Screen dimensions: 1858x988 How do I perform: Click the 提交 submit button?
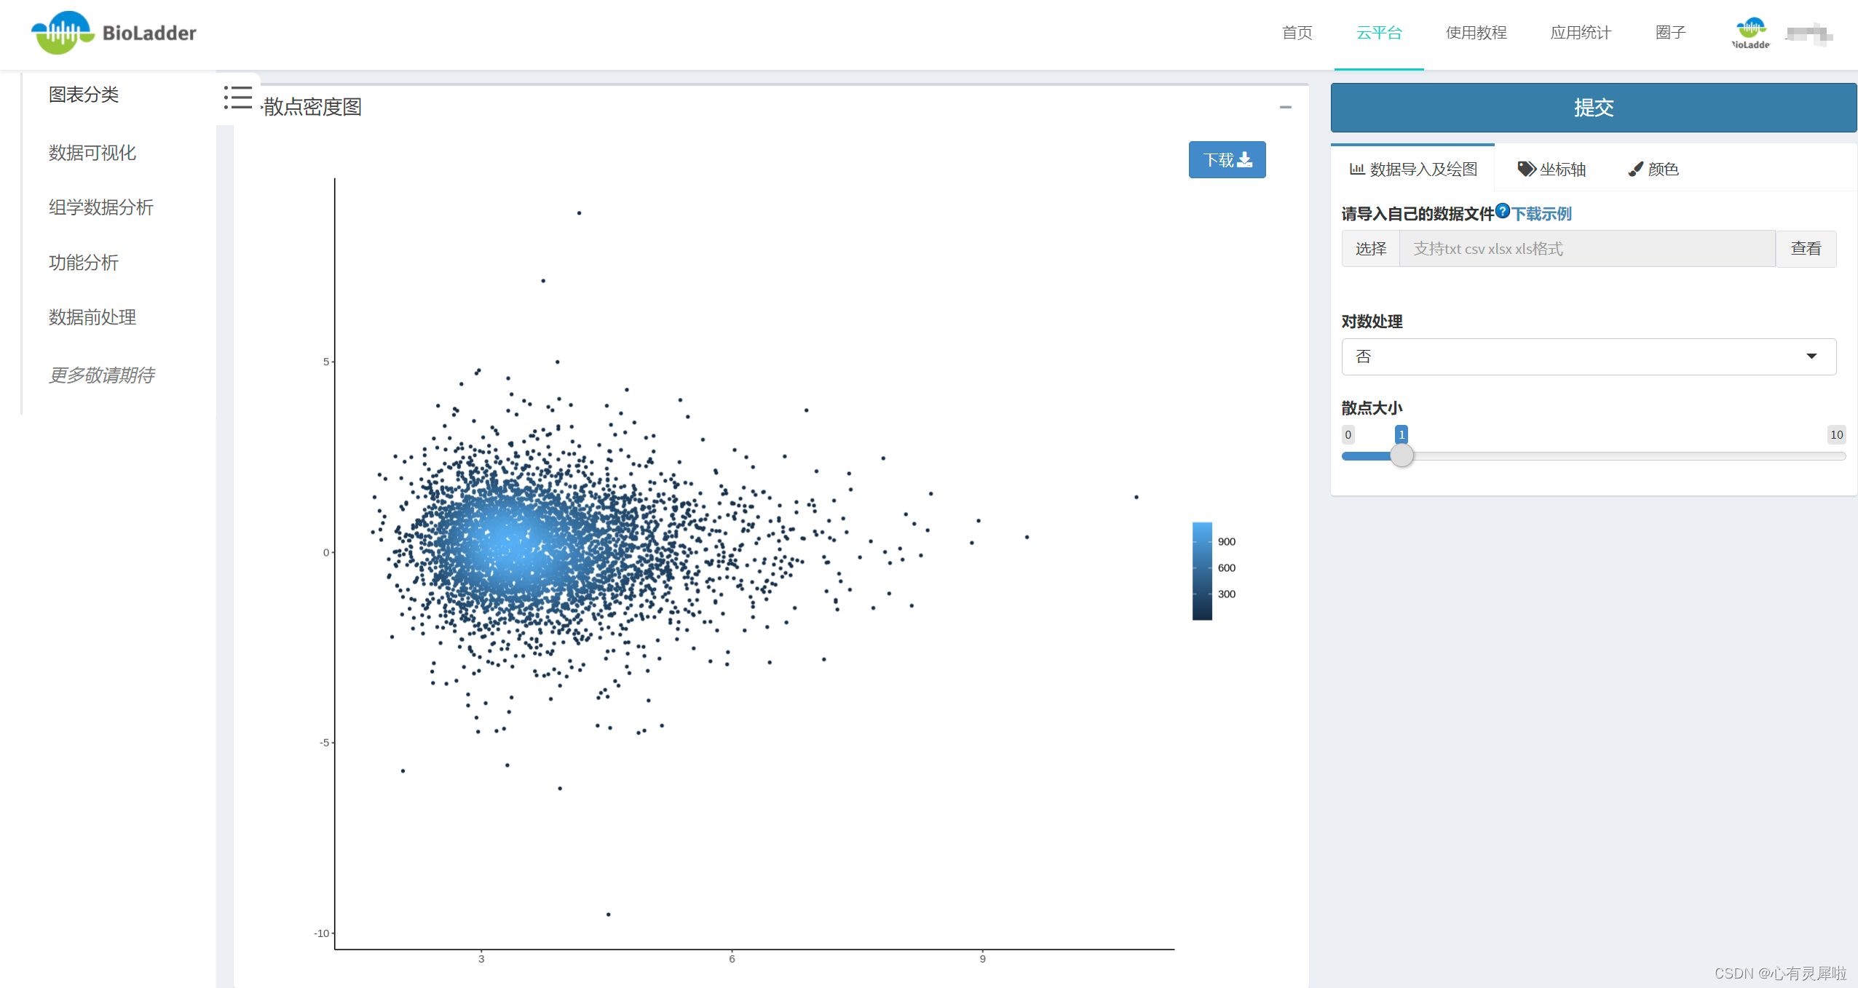tap(1594, 108)
